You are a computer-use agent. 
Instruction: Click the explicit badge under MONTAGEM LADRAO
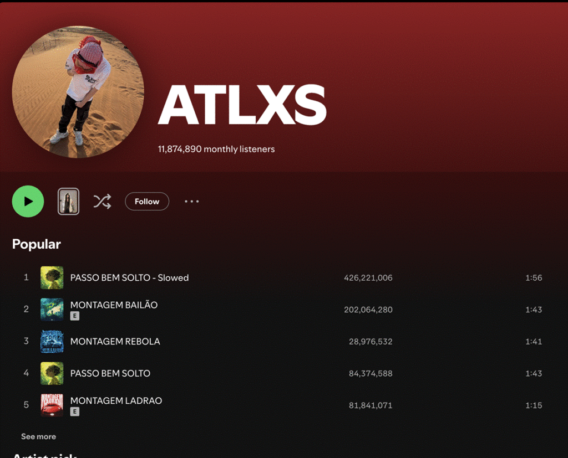click(x=75, y=411)
